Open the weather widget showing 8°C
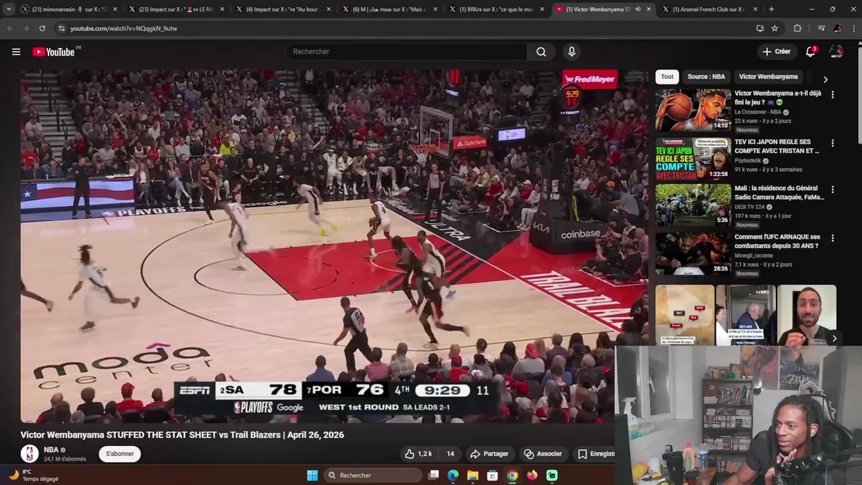Viewport: 862px width, 485px height. pos(34,476)
